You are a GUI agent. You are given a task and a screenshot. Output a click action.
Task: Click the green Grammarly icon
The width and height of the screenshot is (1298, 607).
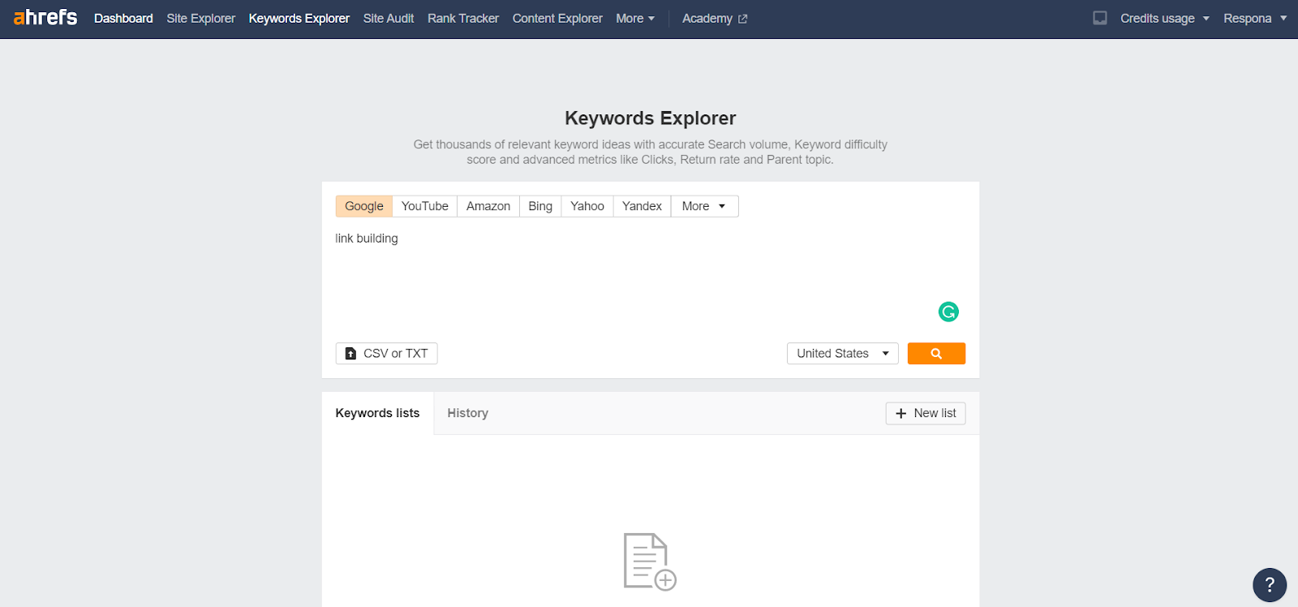point(948,312)
